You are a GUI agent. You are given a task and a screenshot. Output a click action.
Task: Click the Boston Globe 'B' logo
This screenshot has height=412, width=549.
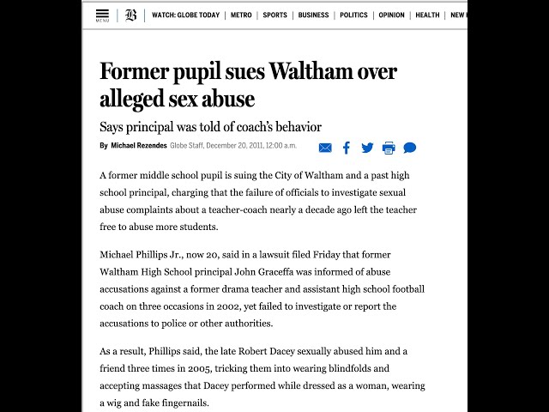coord(130,15)
